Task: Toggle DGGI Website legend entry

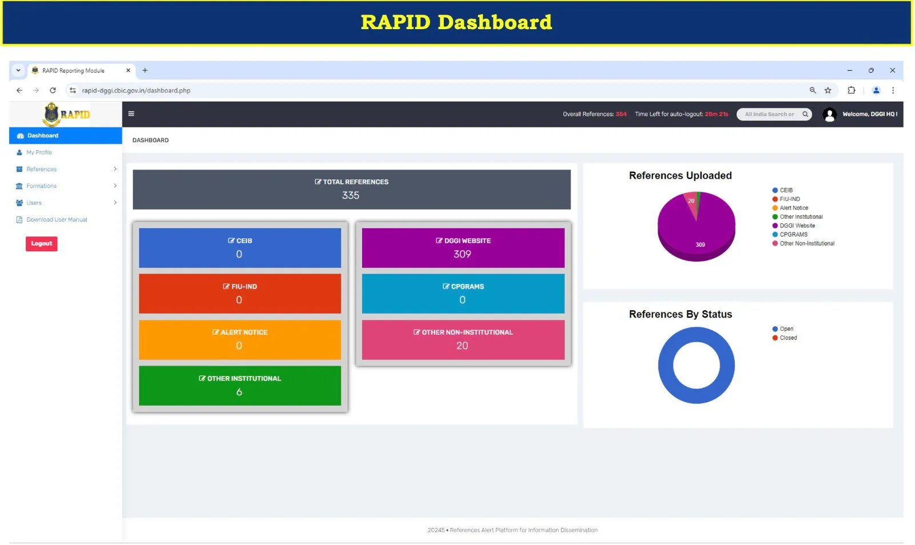Action: click(x=794, y=226)
